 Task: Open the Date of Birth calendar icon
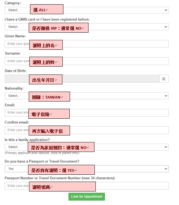tap(164, 79)
